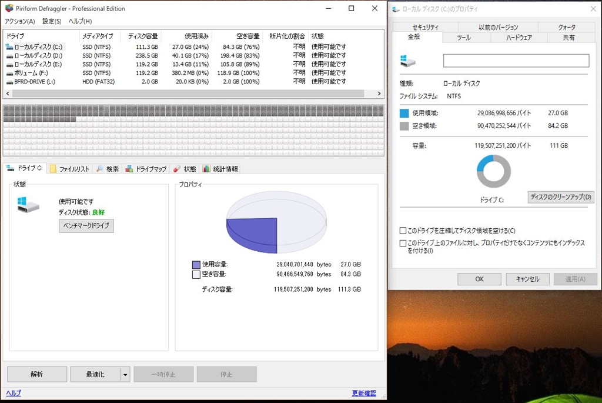602x403 pixels.
Task: Click the gray 空き領域 swatch in properties
Action: click(x=404, y=126)
